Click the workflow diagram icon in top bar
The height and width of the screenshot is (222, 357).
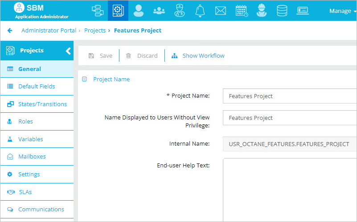(x=97, y=11)
